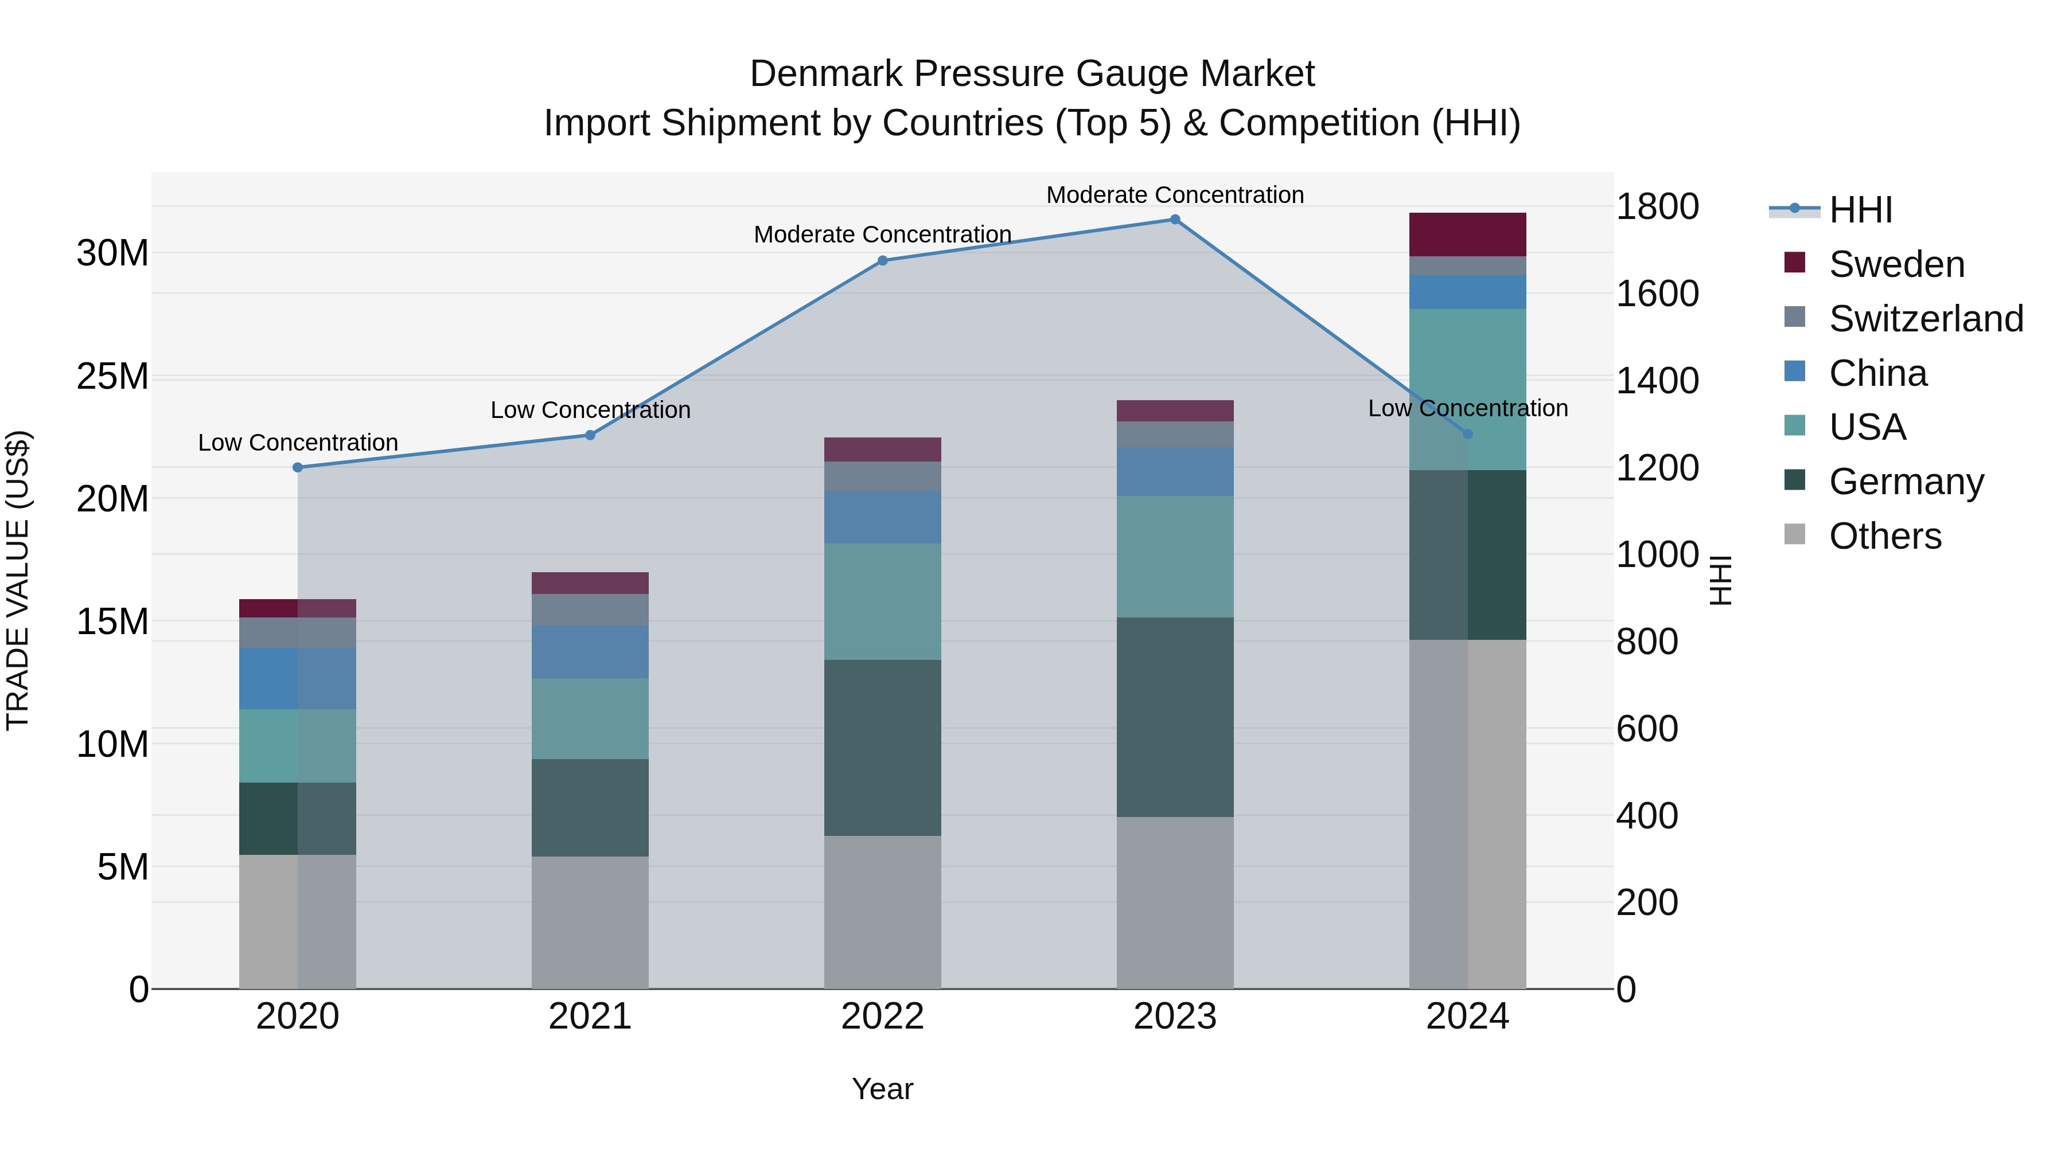The height and width of the screenshot is (1161, 2065).
Task: Click the Sweden color swatch in legend
Action: 1795,263
